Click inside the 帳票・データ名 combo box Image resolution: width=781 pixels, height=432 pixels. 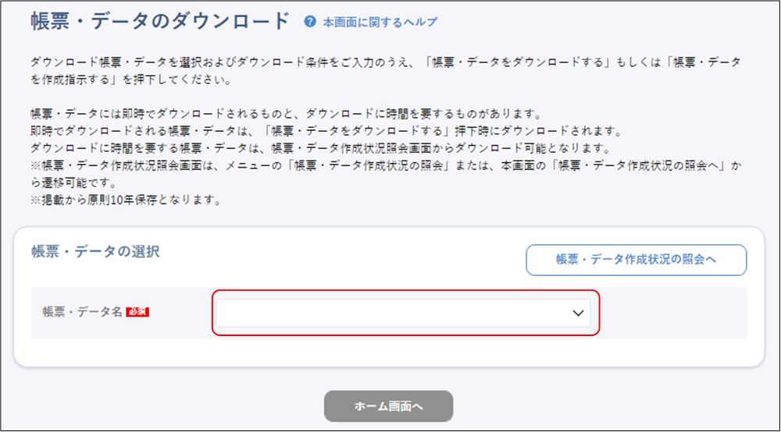(x=390, y=313)
